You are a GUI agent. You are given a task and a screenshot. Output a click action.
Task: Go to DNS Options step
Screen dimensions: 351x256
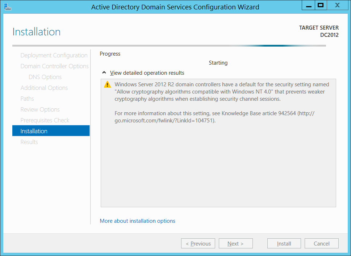(x=45, y=77)
